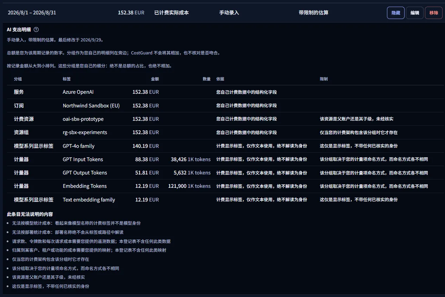This screenshot has width=445, height=297.
Task: Click the 分组 column header
Action: click(x=18, y=79)
